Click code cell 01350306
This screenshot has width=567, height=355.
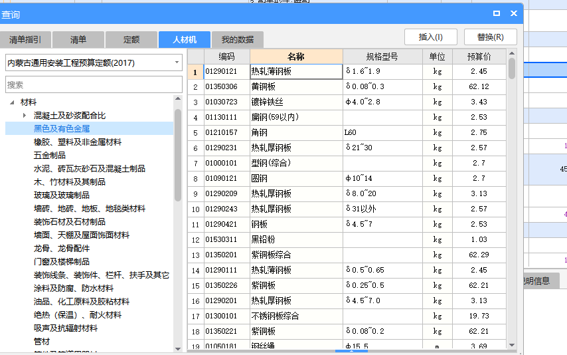[226, 87]
